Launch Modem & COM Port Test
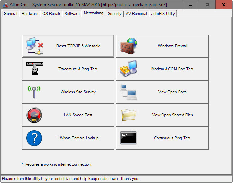Screen dimensions: 233x183 tap(163, 69)
